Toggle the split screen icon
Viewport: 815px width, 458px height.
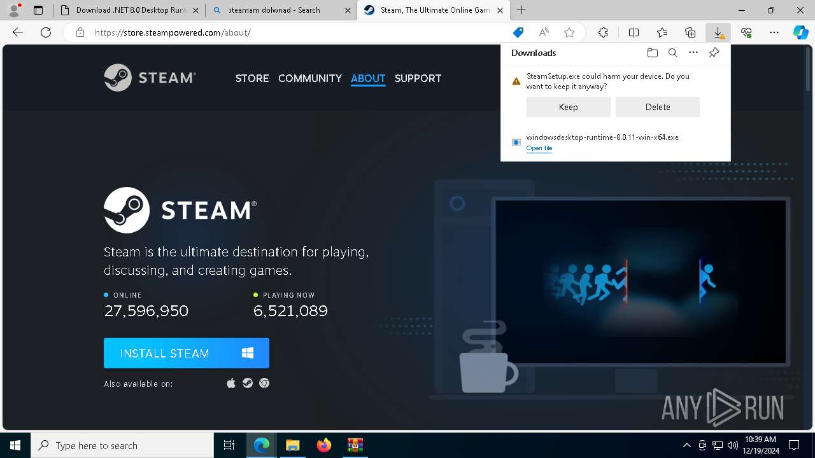coord(634,32)
